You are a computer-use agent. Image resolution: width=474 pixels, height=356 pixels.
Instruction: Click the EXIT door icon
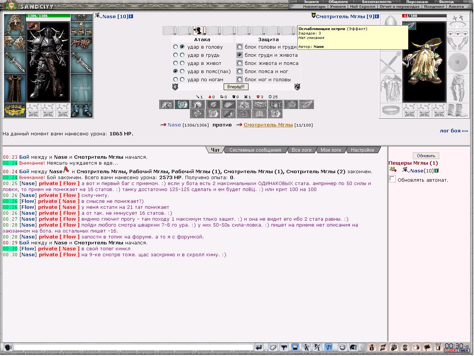[x=438, y=347]
